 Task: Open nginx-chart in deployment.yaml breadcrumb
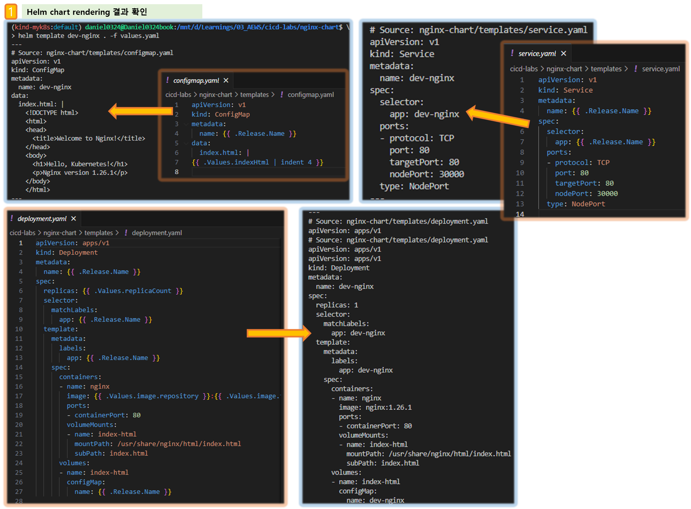(60, 233)
